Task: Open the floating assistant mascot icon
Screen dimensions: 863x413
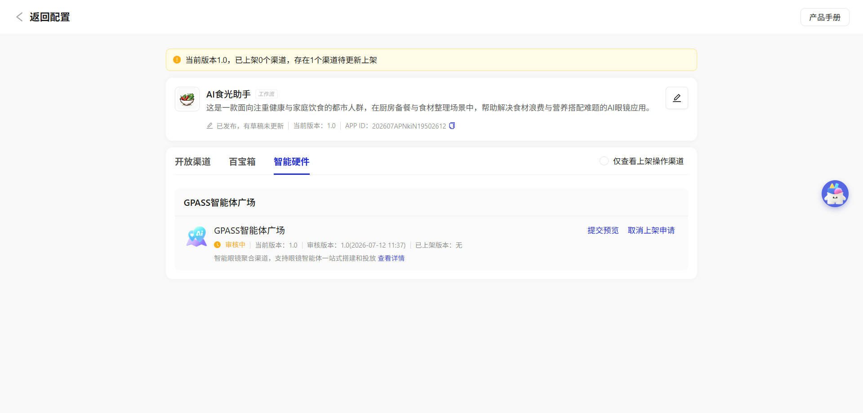Action: [x=835, y=194]
